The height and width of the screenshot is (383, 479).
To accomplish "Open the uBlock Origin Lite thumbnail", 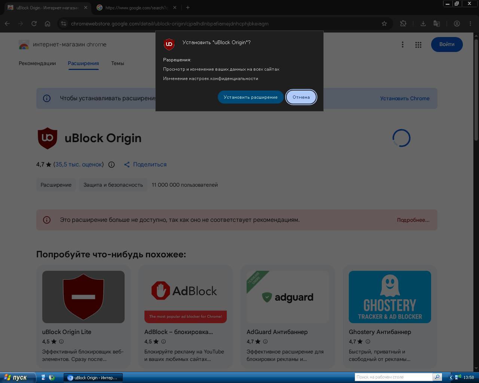I will (83, 297).
